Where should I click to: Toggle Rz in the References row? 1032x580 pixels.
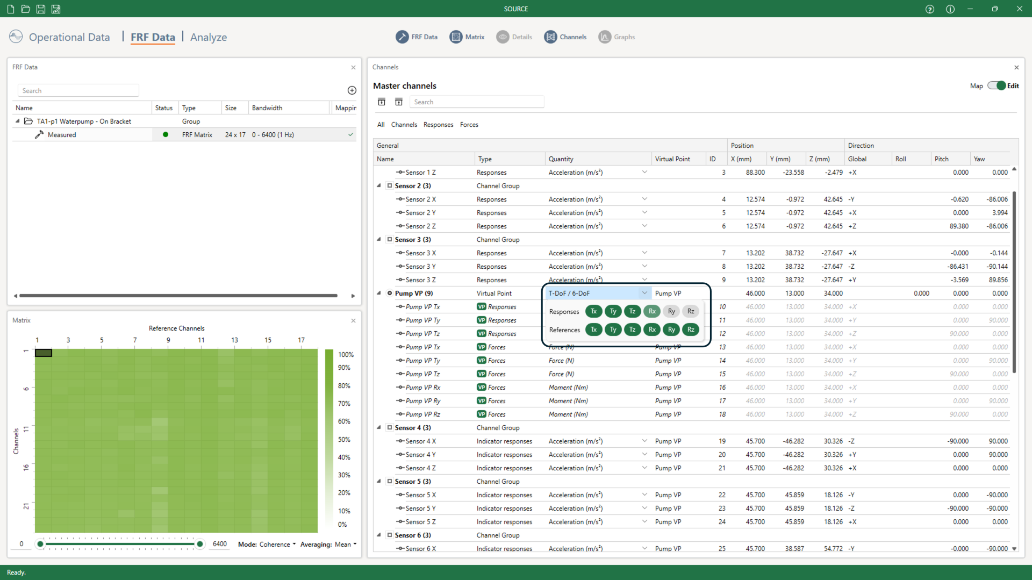[x=691, y=330]
